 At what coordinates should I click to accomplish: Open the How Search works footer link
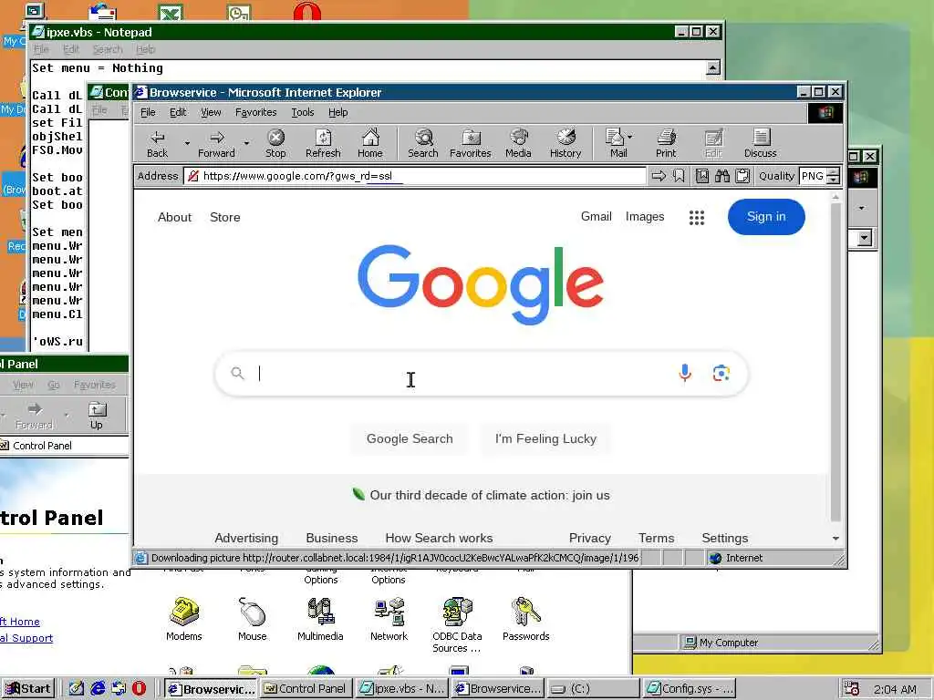pyautogui.click(x=439, y=538)
